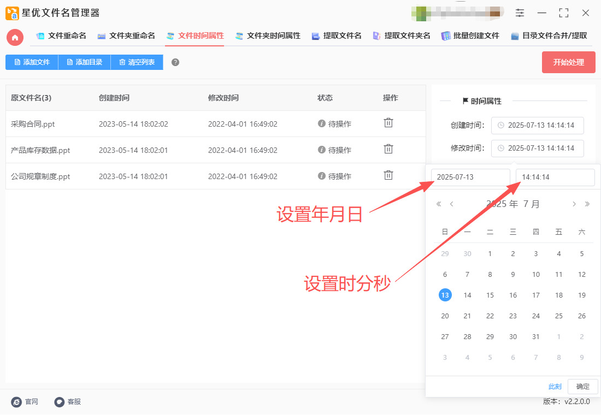Open the 修改时间 datetime picker field
This screenshot has width=601, height=415.
pos(537,148)
